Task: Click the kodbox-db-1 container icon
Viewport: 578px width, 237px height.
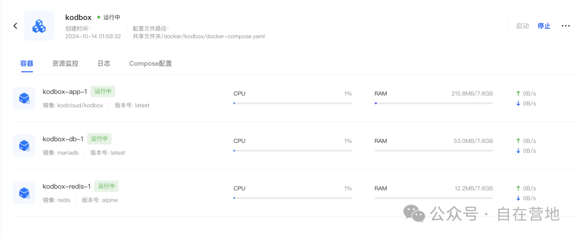Action: [24, 146]
